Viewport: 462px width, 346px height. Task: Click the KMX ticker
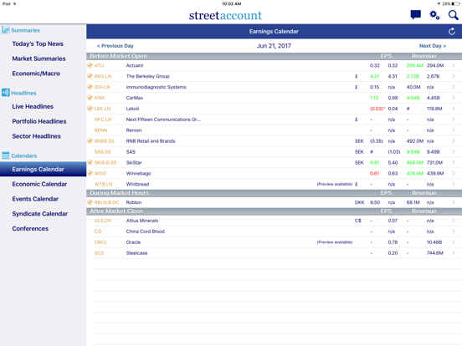[x=100, y=98]
